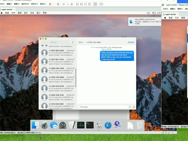Open Safari compass icon in dock
This screenshot has width=188, height=141.
(108, 125)
